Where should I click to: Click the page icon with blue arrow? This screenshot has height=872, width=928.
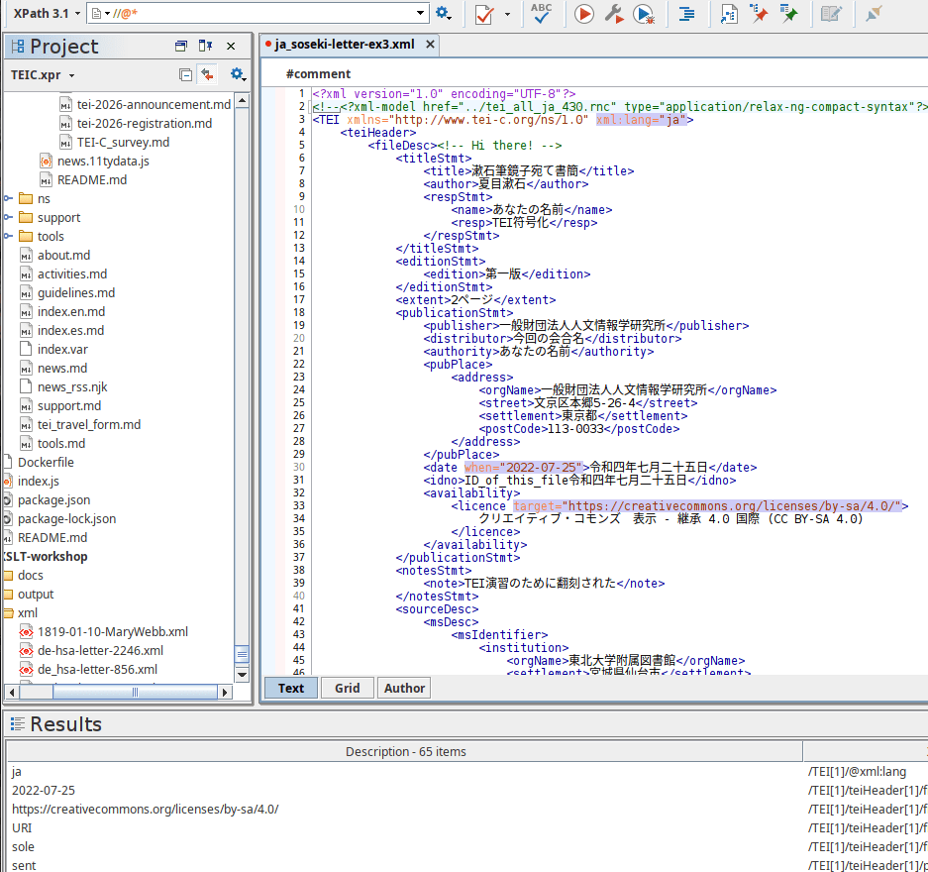pyautogui.click(x=729, y=14)
